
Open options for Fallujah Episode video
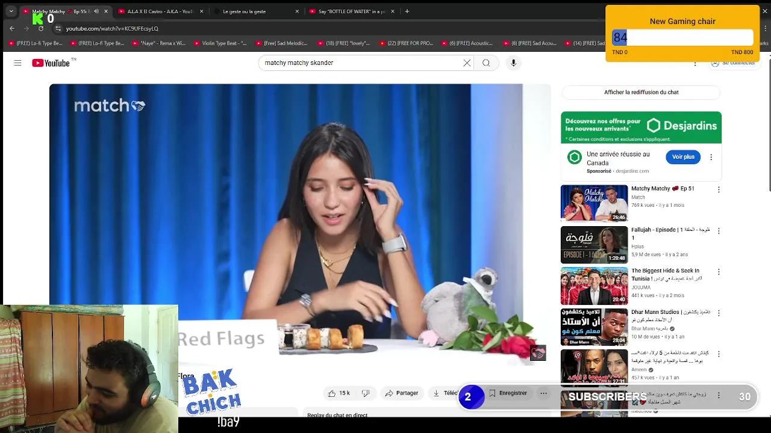(718, 231)
